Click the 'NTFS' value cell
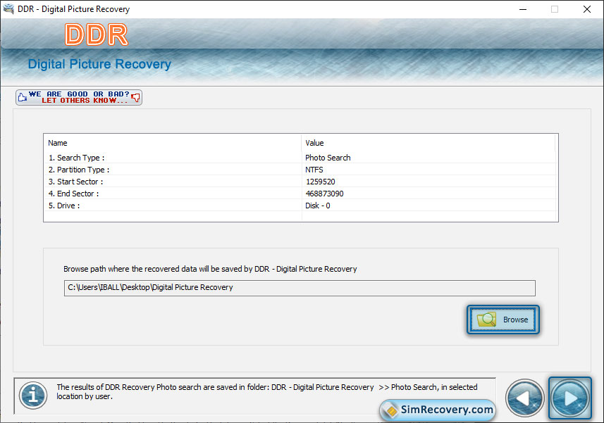604x423 pixels. (x=314, y=170)
